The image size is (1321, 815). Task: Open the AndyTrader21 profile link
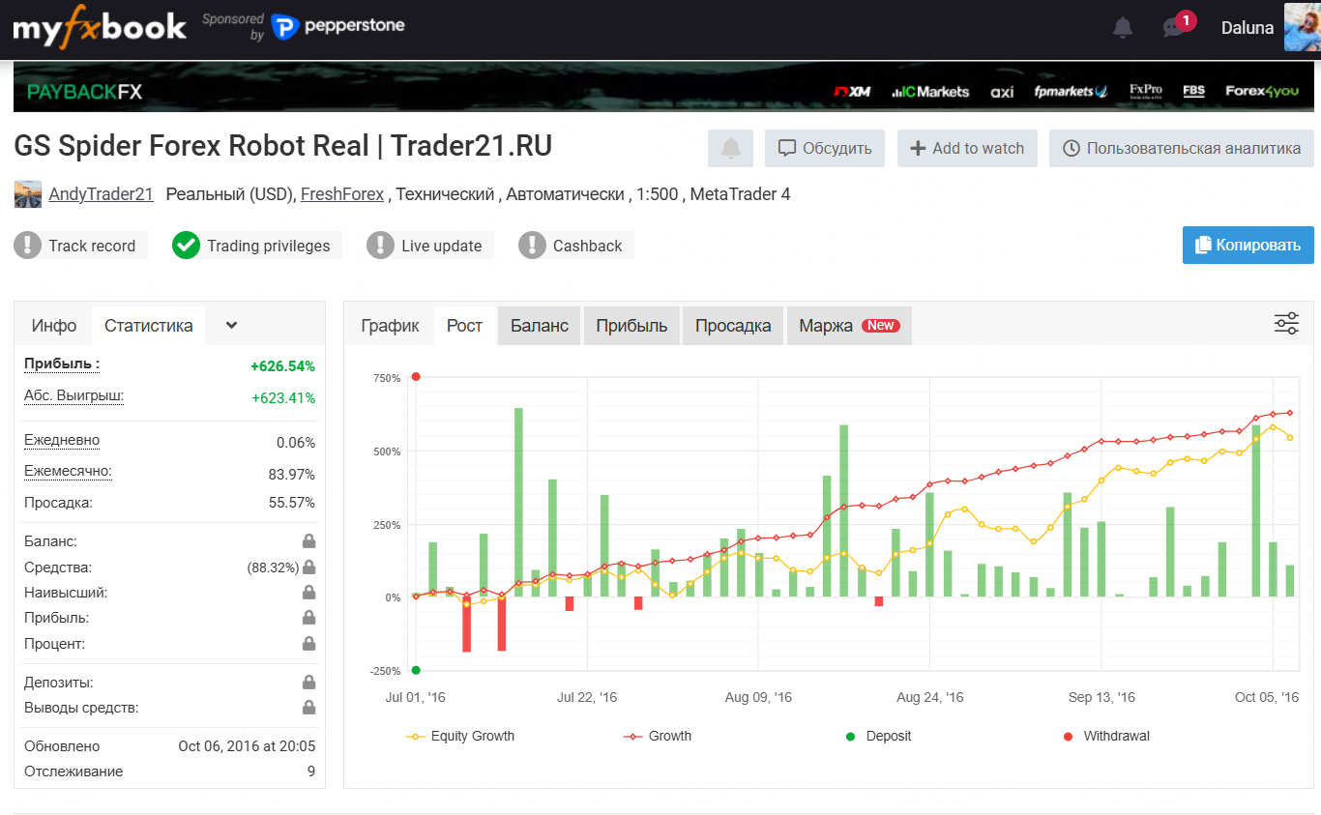click(101, 193)
